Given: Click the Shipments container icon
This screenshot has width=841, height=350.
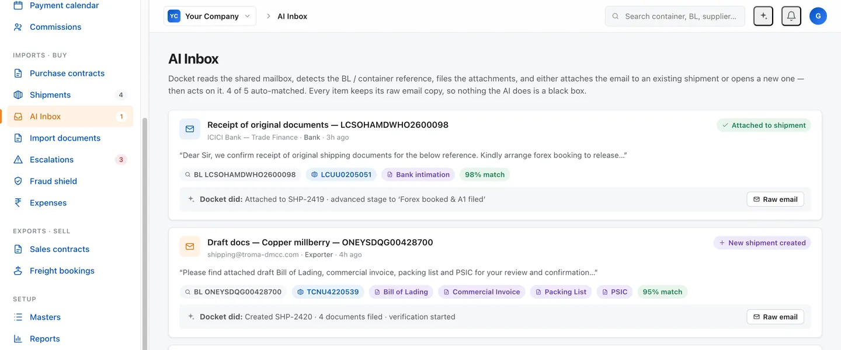Looking at the screenshot, I should coord(18,94).
